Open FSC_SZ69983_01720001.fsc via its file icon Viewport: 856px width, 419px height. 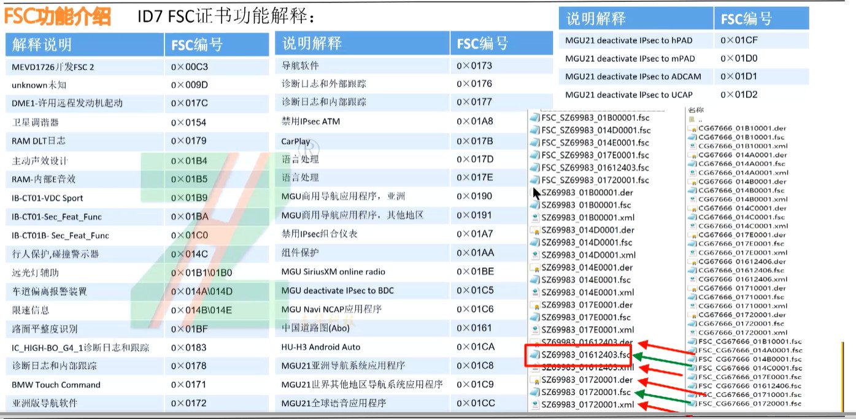coord(534,180)
